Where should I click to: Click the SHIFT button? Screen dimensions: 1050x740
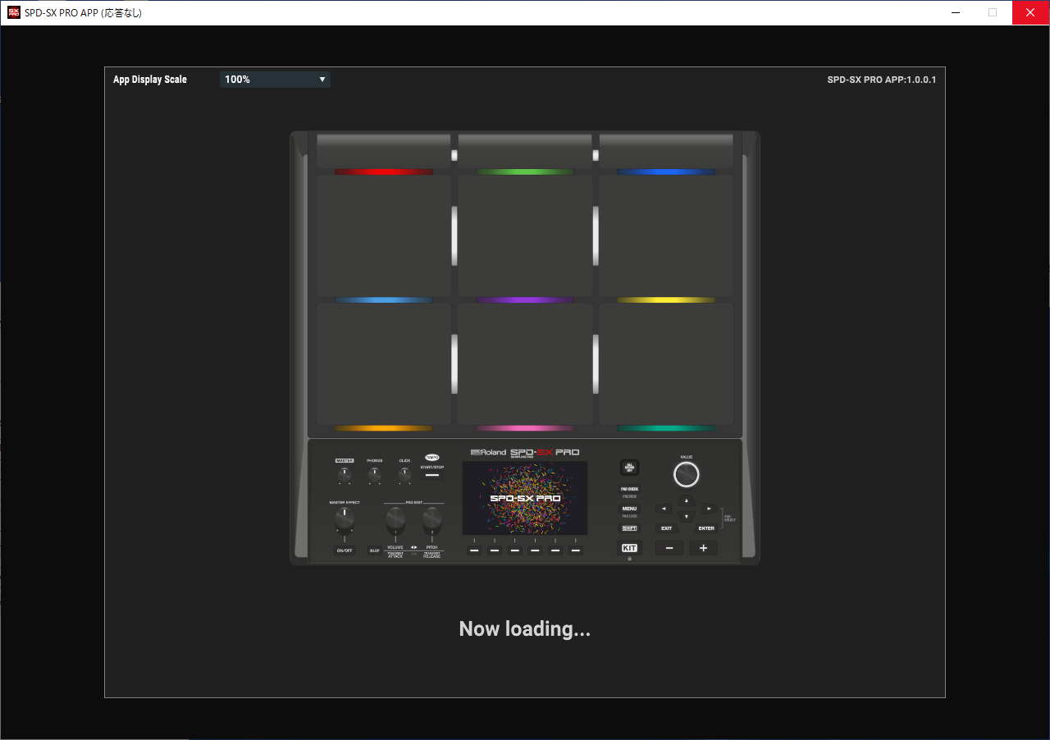629,528
